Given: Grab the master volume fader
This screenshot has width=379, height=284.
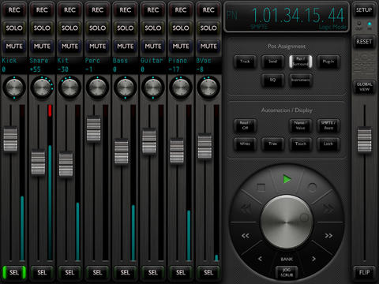Looking at the screenshot, I should [364, 139].
